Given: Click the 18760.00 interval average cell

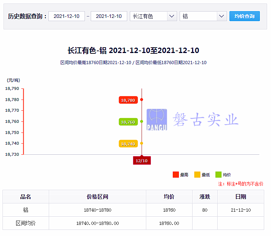Looking at the screenshot, I should click(x=169, y=223).
